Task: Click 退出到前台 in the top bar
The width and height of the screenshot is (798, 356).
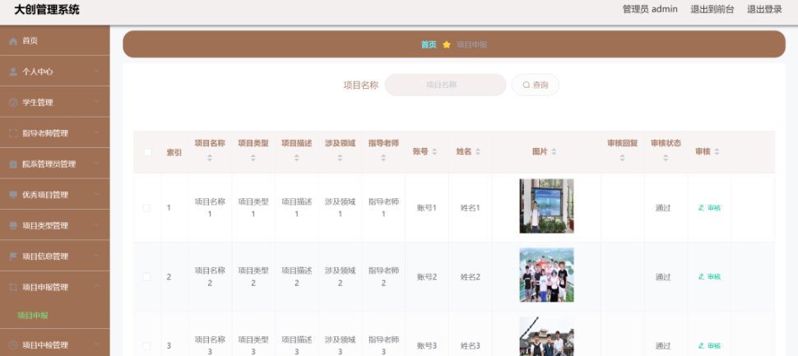Action: (712, 9)
